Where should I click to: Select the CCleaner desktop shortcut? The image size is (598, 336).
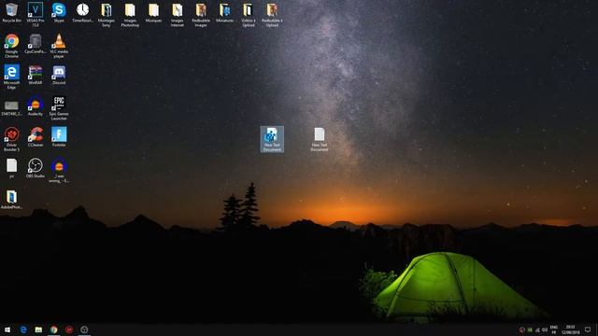36,137
